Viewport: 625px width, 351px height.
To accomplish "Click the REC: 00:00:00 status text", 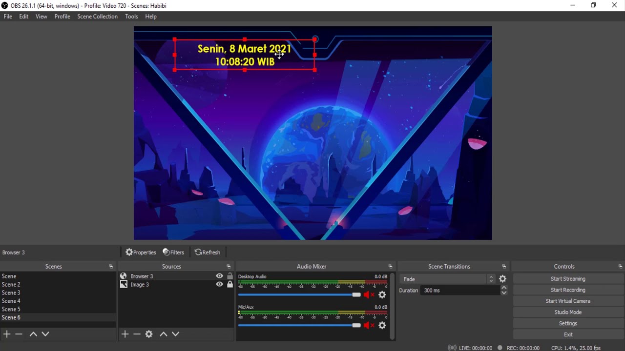I will pyautogui.click(x=523, y=348).
